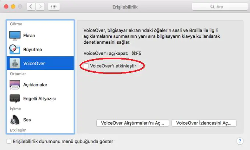Click the VoiceOver accessibility icon

pos(15,63)
